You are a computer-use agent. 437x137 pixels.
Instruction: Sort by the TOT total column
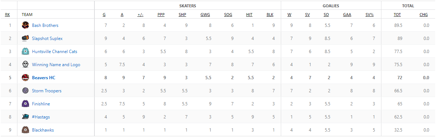click(397, 15)
